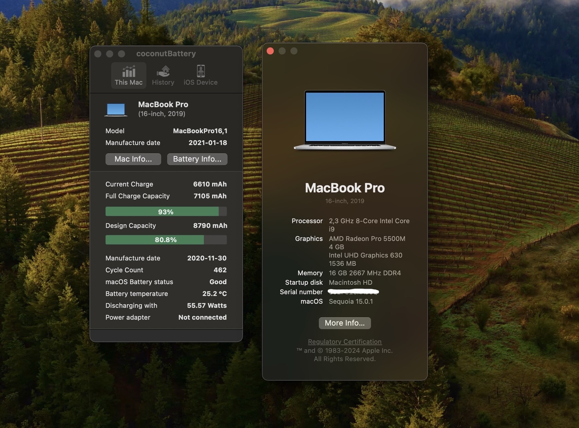
Task: Switch to the This Mac tab
Action: click(128, 75)
